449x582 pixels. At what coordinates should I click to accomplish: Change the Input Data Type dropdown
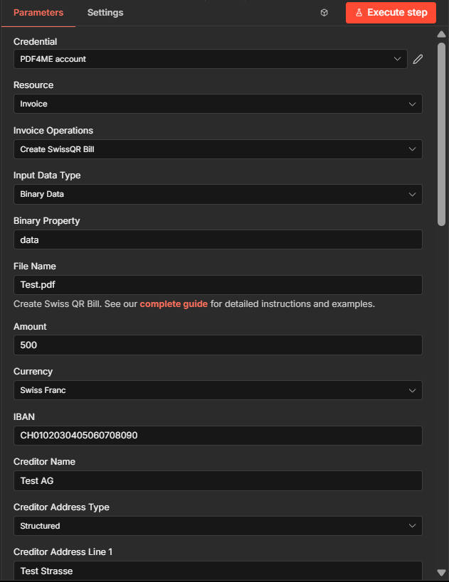point(218,194)
